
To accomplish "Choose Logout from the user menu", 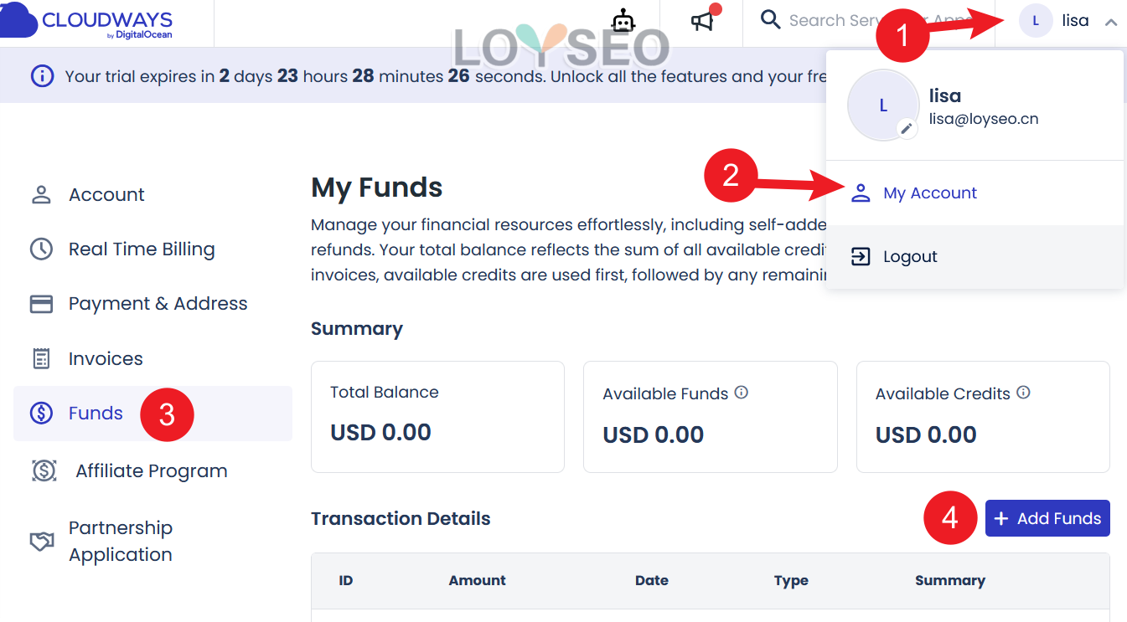I will tap(910, 257).
